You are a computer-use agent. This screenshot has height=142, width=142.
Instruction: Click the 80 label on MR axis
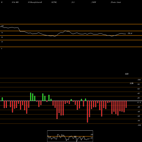[139, 84]
